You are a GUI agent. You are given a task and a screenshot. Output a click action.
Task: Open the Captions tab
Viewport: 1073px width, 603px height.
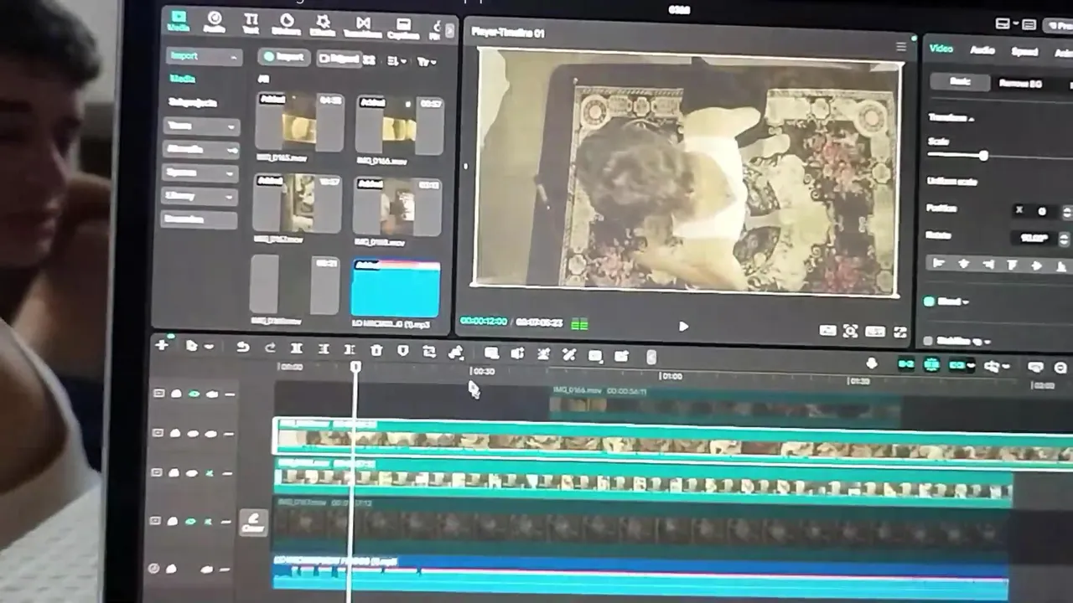click(403, 27)
